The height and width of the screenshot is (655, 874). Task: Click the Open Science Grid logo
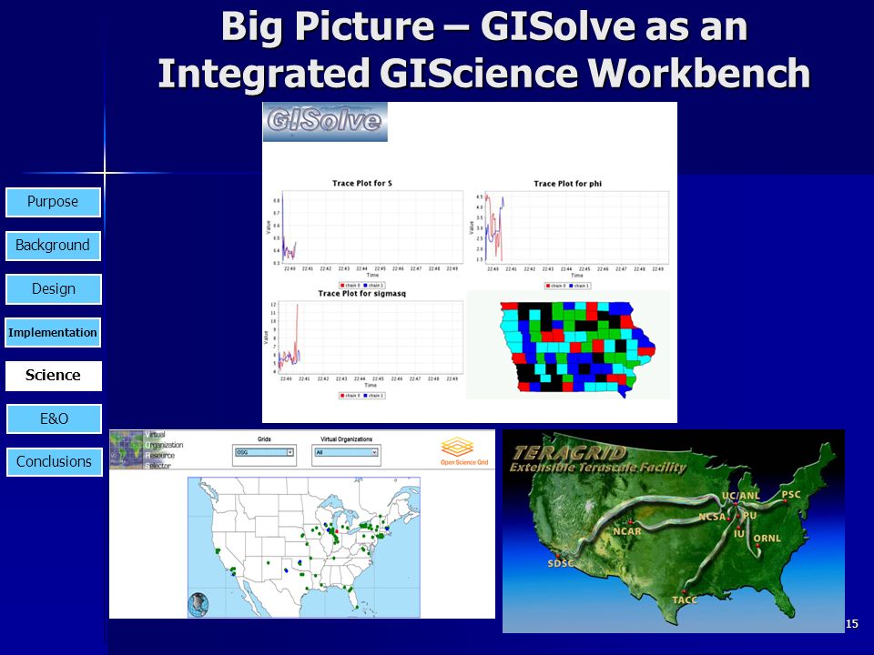tap(463, 452)
